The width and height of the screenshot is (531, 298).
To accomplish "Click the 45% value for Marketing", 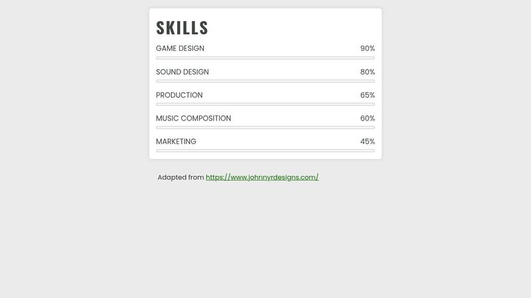I will coord(367,141).
